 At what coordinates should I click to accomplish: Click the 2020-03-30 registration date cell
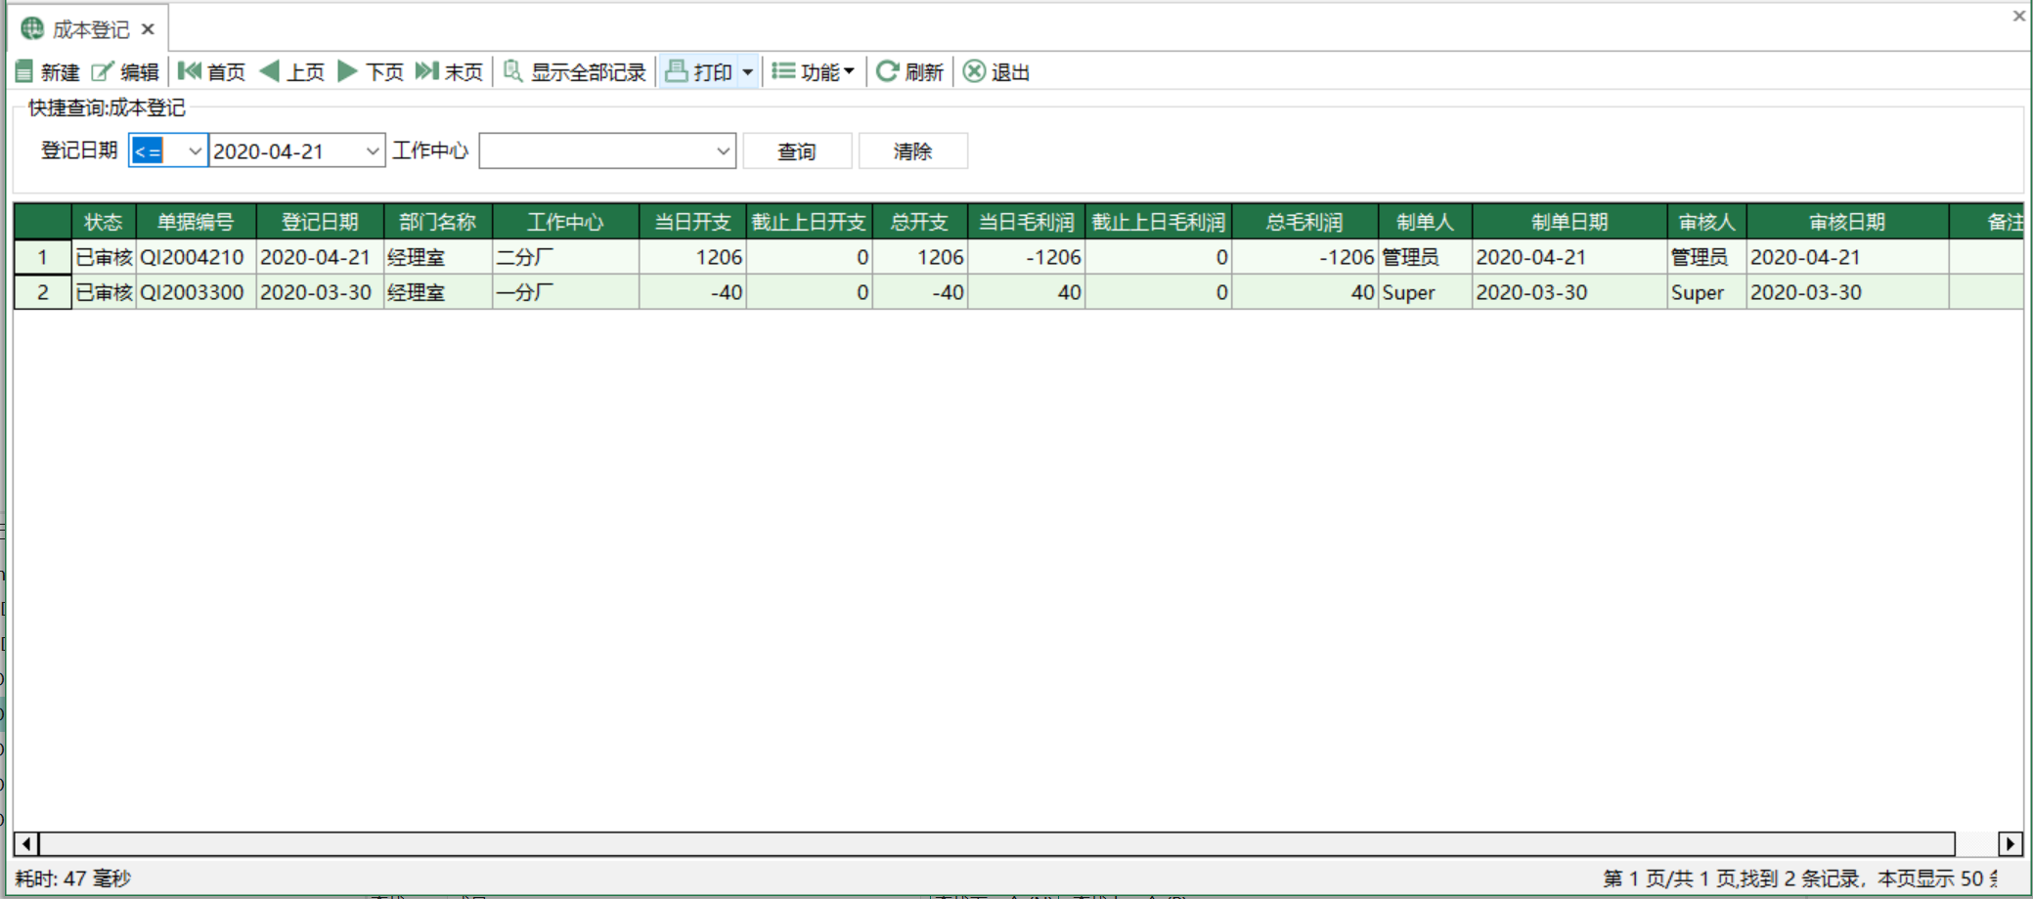coord(320,292)
